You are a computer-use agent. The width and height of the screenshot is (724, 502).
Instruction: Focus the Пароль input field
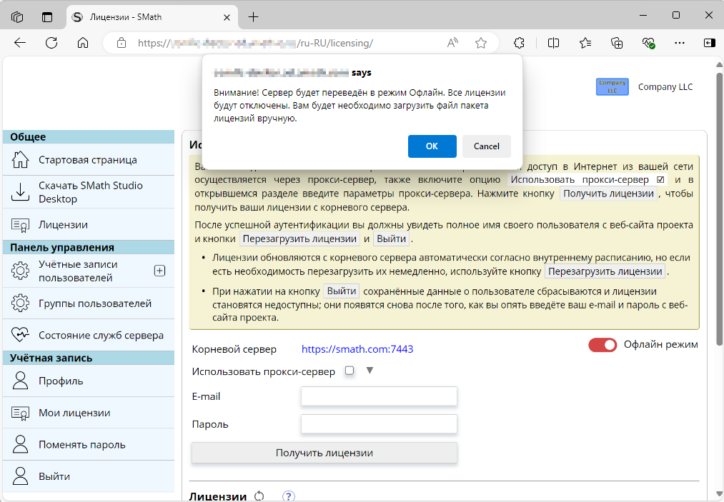[x=379, y=424]
